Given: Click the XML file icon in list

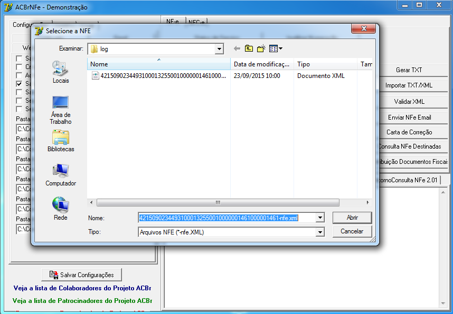Looking at the screenshot, I should pyautogui.click(x=95, y=75).
